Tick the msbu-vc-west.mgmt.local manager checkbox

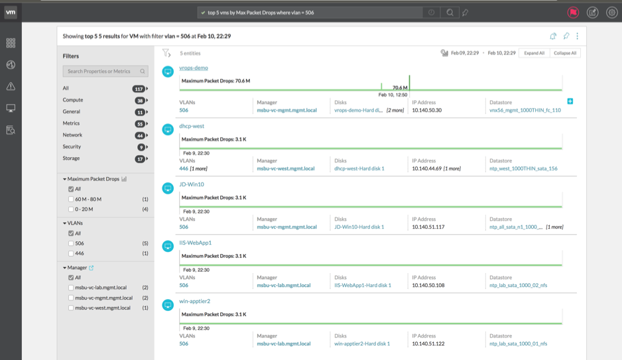coord(71,308)
